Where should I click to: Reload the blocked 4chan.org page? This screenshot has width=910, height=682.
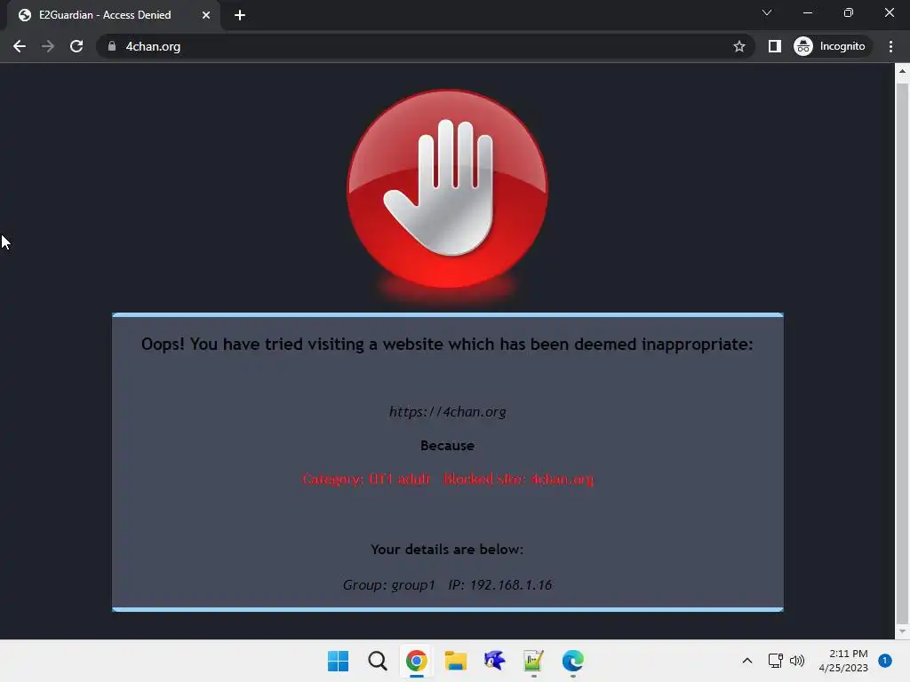pyautogui.click(x=76, y=46)
